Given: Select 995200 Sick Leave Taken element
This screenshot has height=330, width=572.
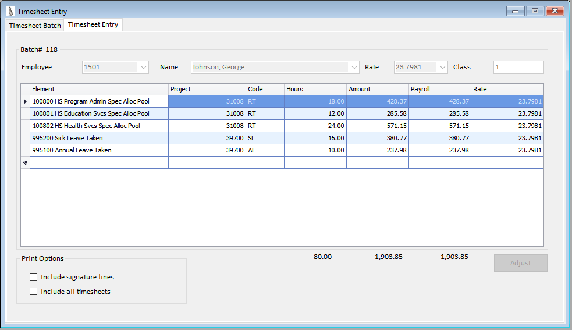Looking at the screenshot, I should [99, 138].
